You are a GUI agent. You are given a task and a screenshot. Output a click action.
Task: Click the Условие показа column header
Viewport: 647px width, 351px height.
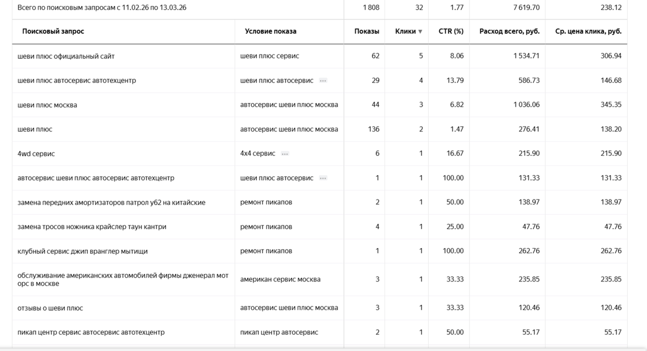(271, 31)
